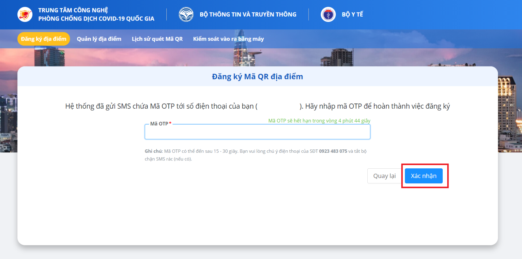Open Kiểm soát vào ra bằng máy tab

tap(228, 39)
